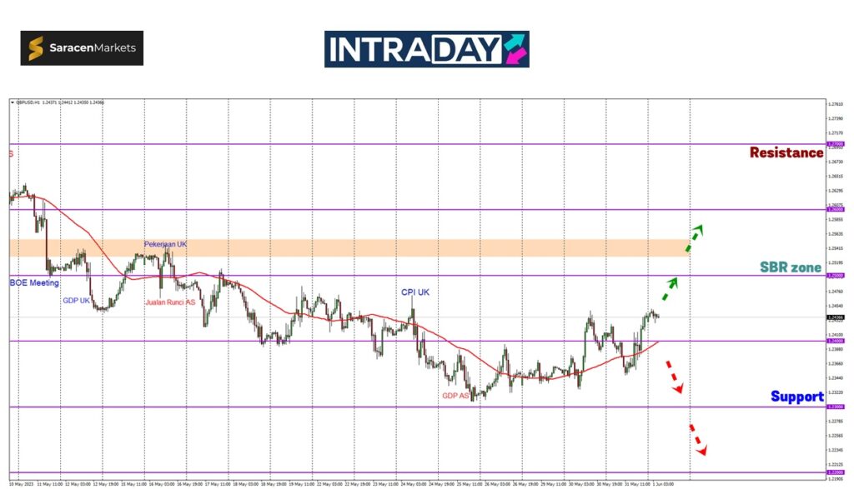Click the Pekerjaan UK event label
The width and height of the screenshot is (854, 489).
click(165, 244)
